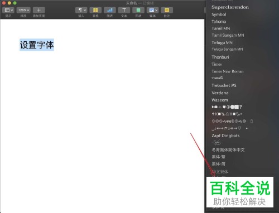Choose the Tamil MN font
Viewport: 279px width, 213px height.
tap(221, 28)
